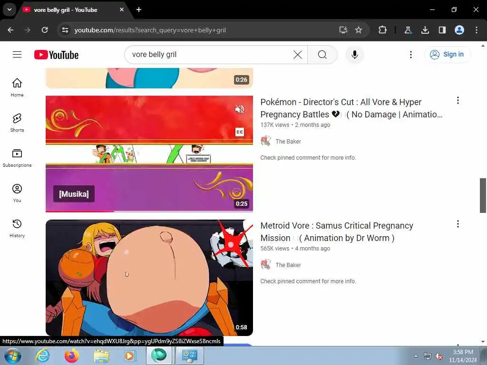This screenshot has width=487, height=365.
Task: Open the tab search dropdown chevron
Action: (10, 10)
